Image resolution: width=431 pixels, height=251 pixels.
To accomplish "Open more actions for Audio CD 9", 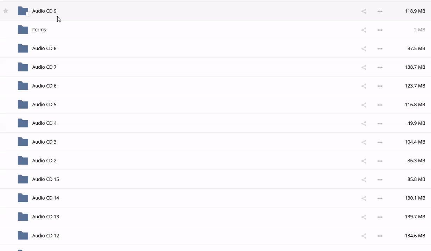I will click(380, 12).
